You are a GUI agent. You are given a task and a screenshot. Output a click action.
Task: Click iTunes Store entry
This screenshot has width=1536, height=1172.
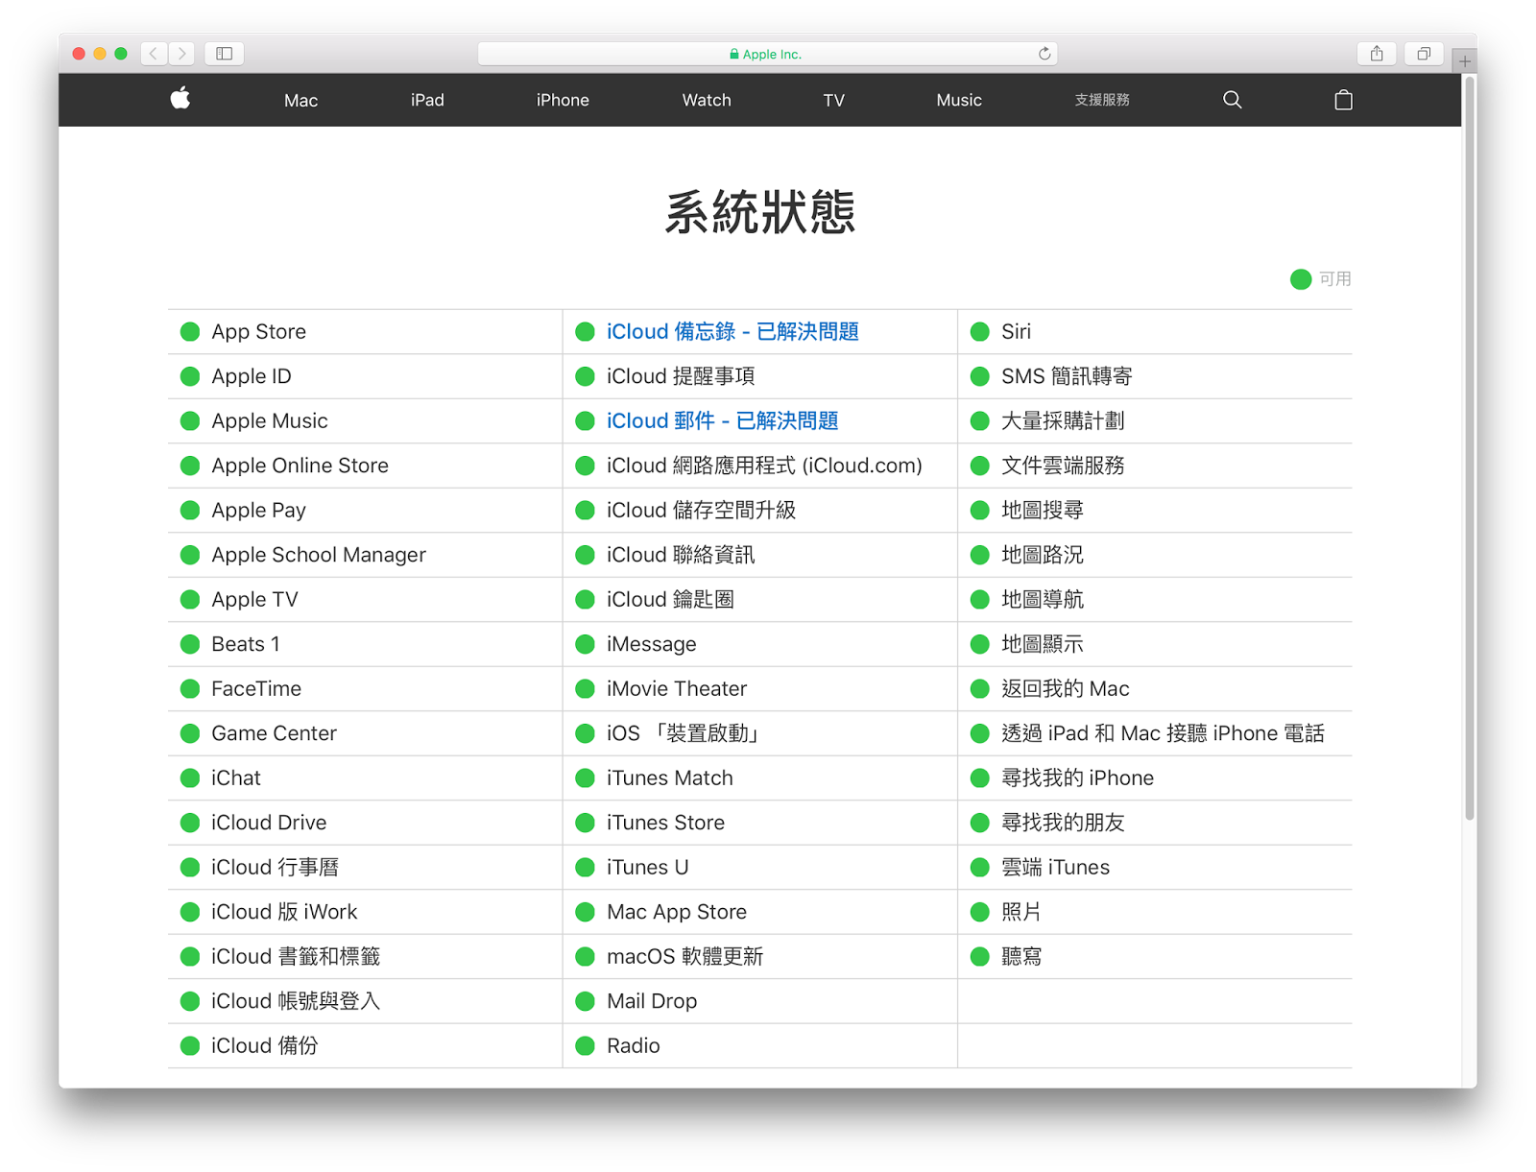665,823
